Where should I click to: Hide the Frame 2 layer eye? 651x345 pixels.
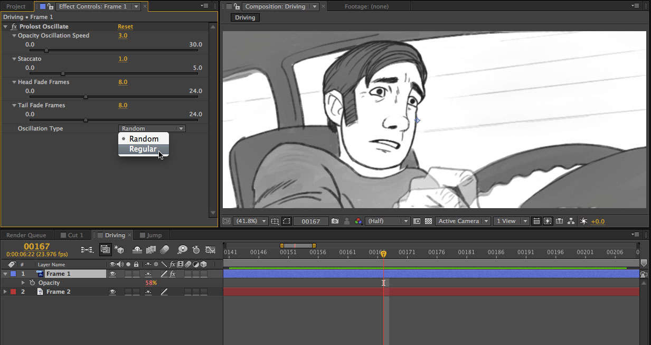click(x=112, y=292)
